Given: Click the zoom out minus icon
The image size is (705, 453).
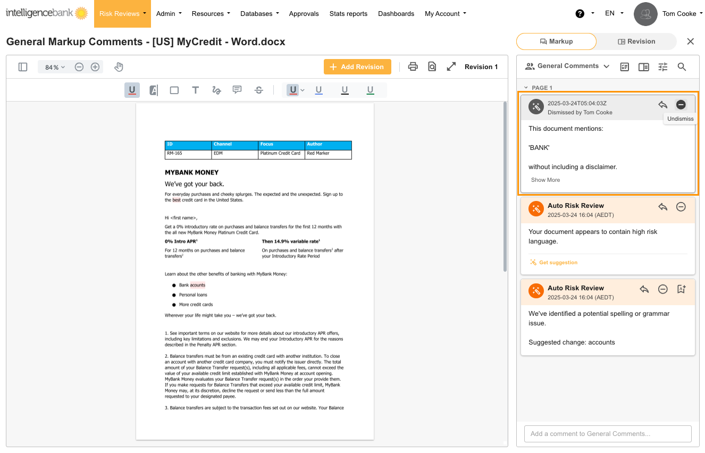Looking at the screenshot, I should 79,67.
